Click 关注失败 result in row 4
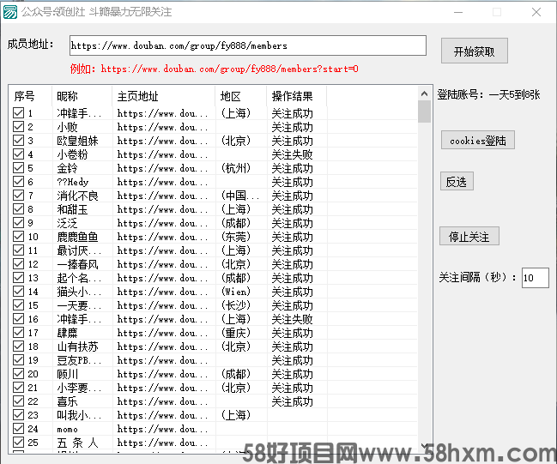 [292, 154]
